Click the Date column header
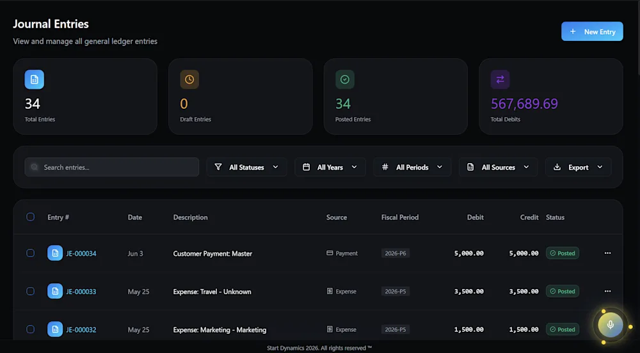 tap(135, 217)
